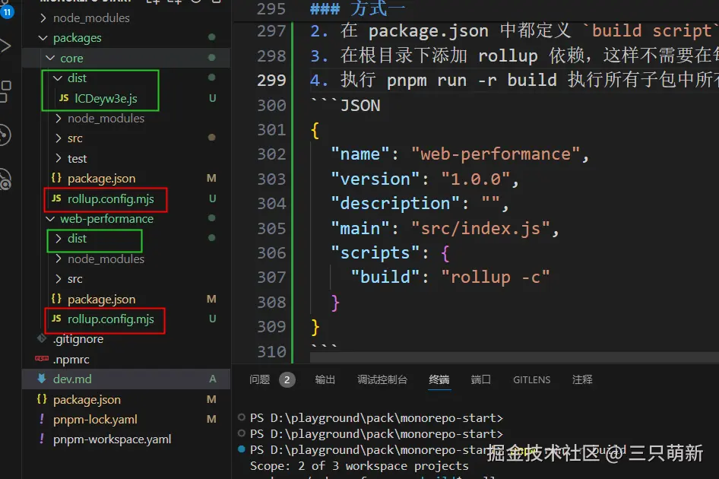Click "src/index.js" value on line 305
The width and height of the screenshot is (719, 479).
tap(480, 228)
